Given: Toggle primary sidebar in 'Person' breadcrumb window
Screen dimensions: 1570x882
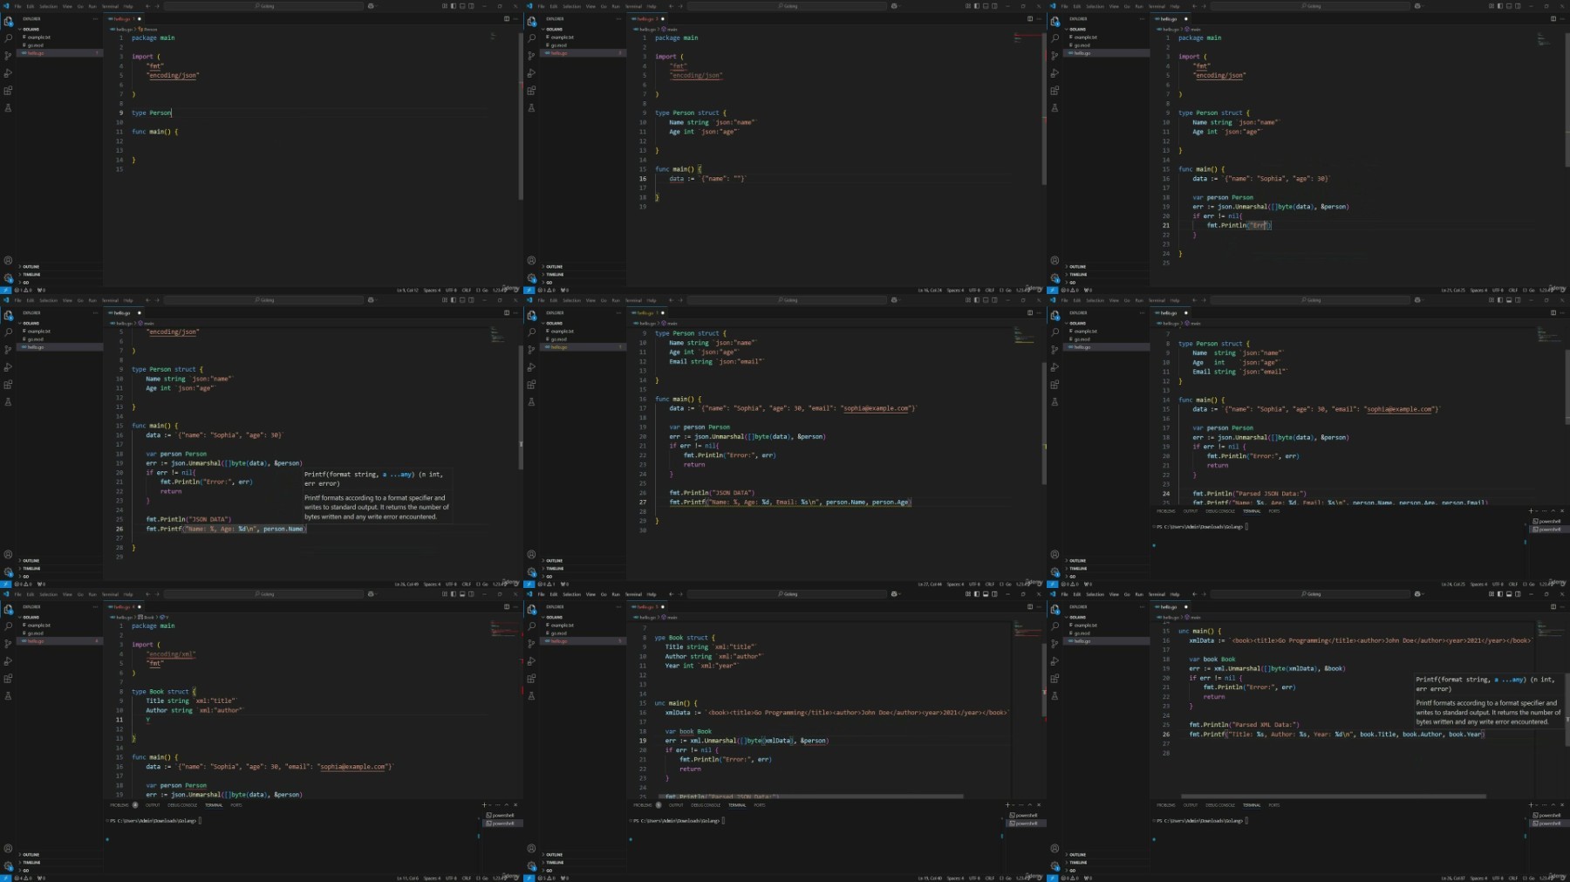Looking at the screenshot, I should click(453, 6).
